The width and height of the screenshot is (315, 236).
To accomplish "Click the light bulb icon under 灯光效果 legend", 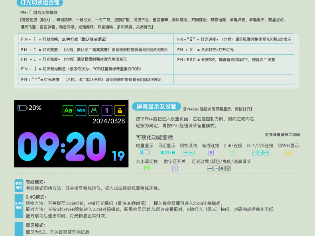I will tap(228, 168).
